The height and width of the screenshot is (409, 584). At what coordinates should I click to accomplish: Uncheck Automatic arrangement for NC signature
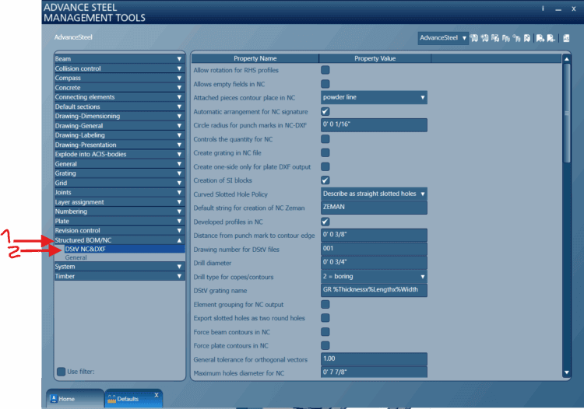325,111
